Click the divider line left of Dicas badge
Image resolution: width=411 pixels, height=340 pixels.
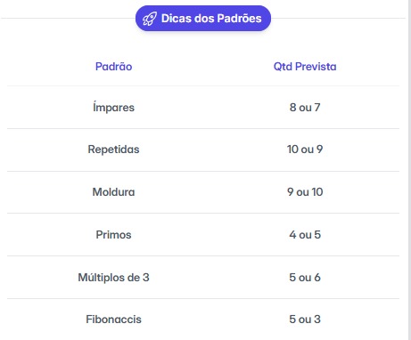[68, 19]
